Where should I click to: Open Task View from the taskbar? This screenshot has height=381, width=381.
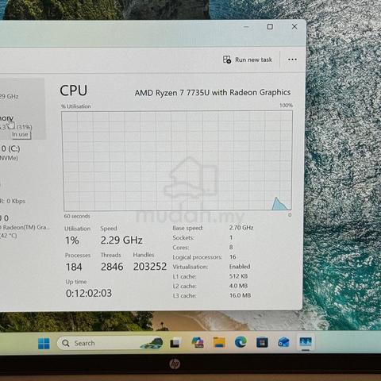(175, 343)
